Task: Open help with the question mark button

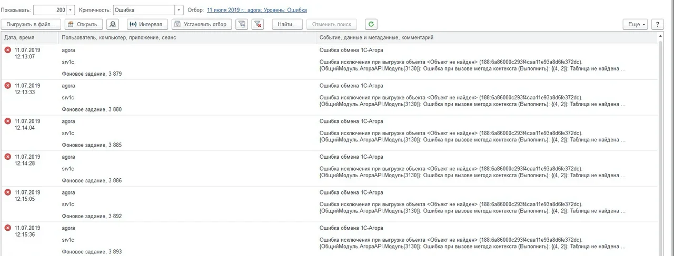Action: tap(657, 24)
